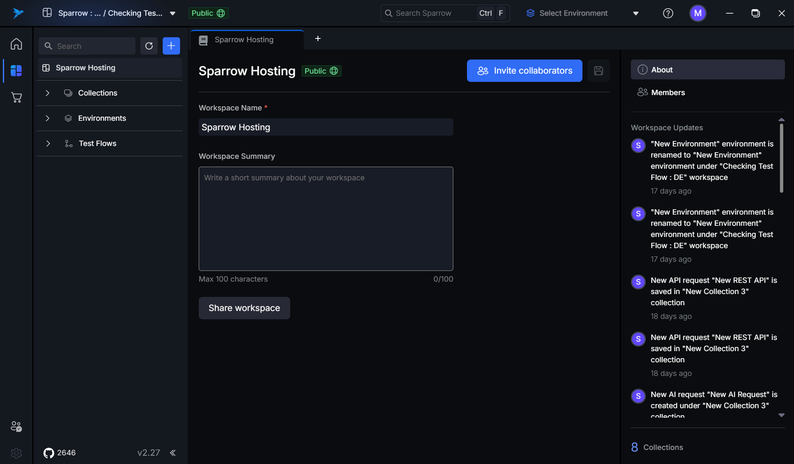This screenshot has width=794, height=464.
Task: Click the About info icon
Action: [x=642, y=69]
